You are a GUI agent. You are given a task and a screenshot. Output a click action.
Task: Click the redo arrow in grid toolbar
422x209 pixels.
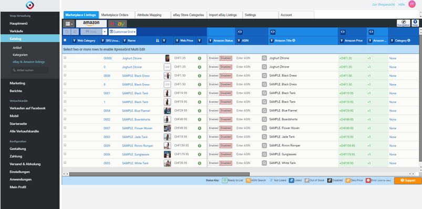pos(75,32)
